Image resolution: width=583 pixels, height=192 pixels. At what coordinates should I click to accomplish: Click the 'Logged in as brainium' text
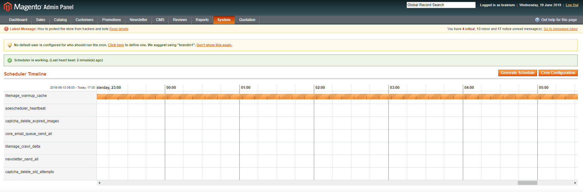(497, 5)
